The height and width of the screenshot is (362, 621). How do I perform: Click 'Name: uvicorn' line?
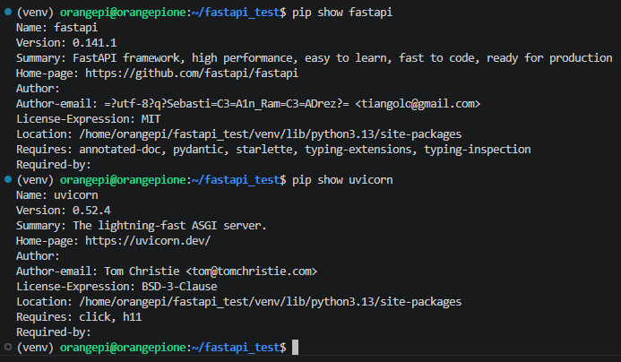pos(57,195)
